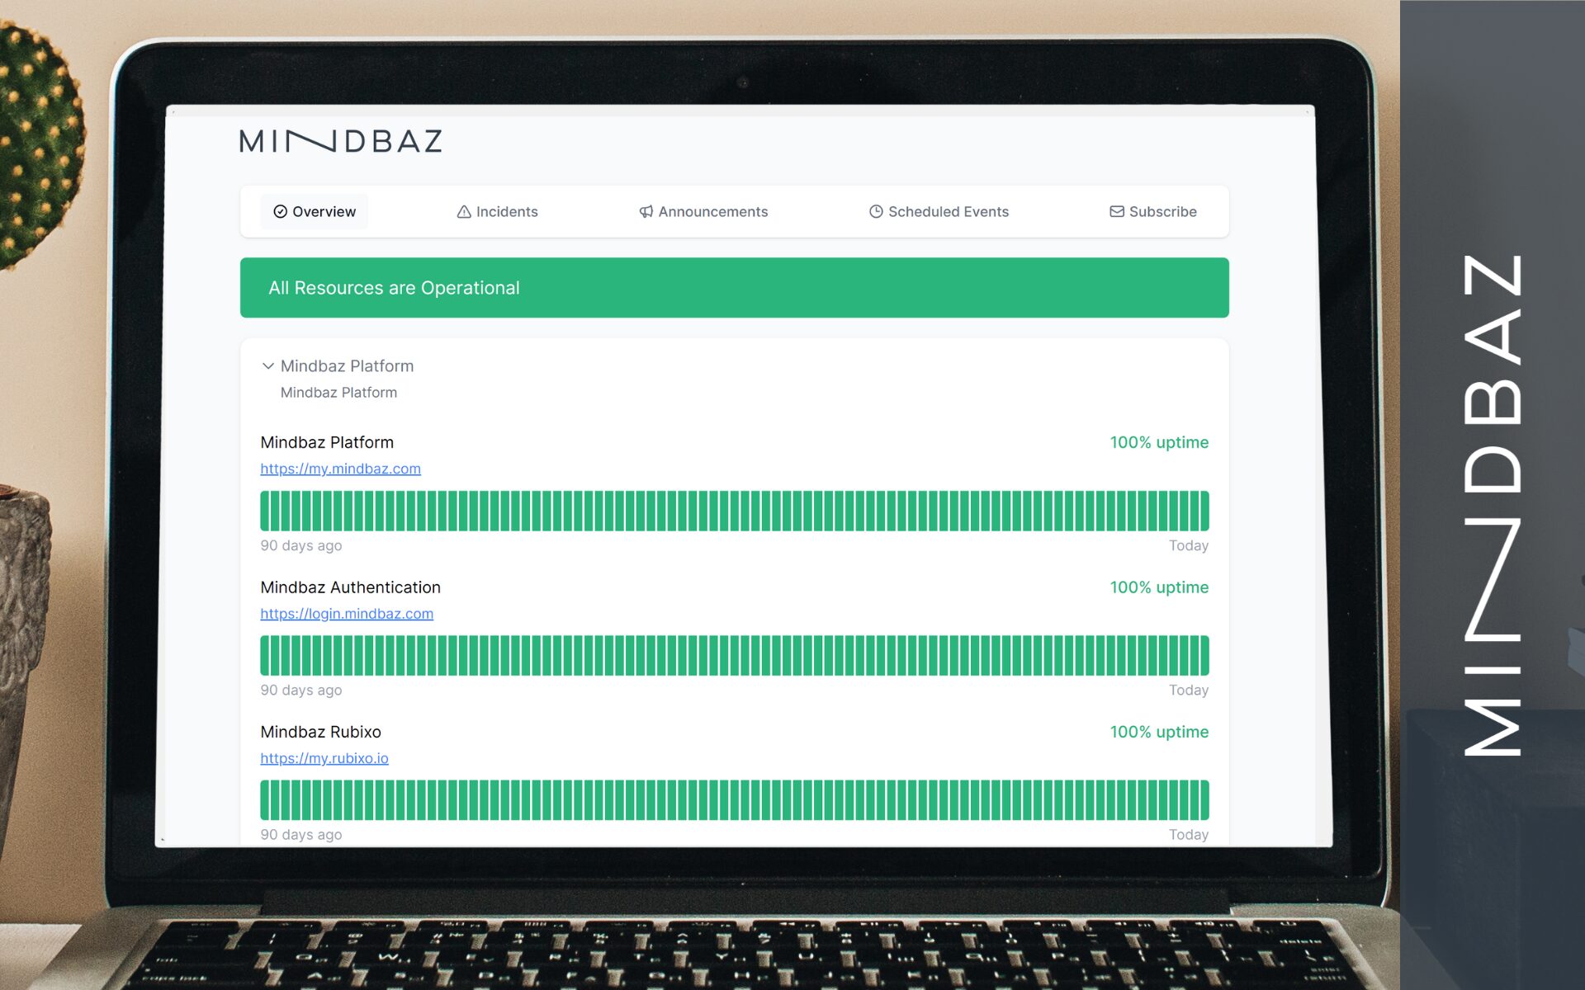Image resolution: width=1585 pixels, height=990 pixels.
Task: Click the Mindbaz Authentication resource name
Action: pyautogui.click(x=350, y=587)
